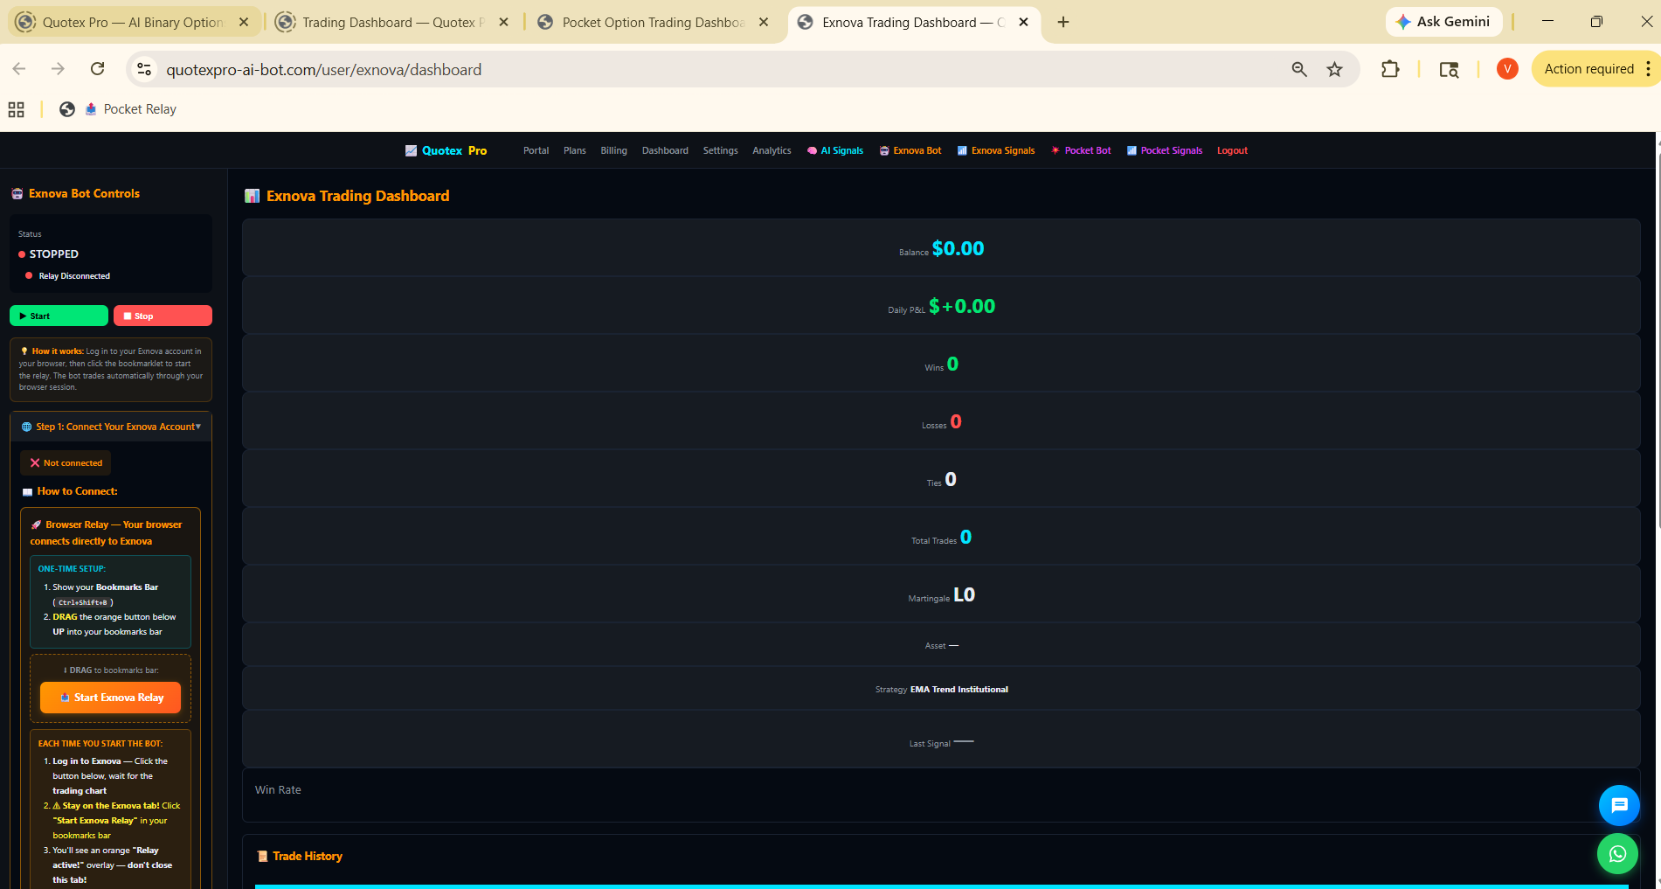This screenshot has height=889, width=1661.
Task: Open Pocket Bot in the nav
Action: pyautogui.click(x=1081, y=150)
